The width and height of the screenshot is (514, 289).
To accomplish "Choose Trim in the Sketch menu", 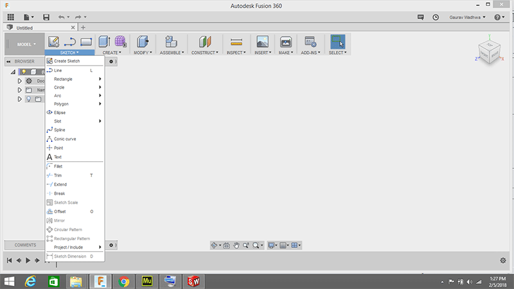I will (75, 175).
